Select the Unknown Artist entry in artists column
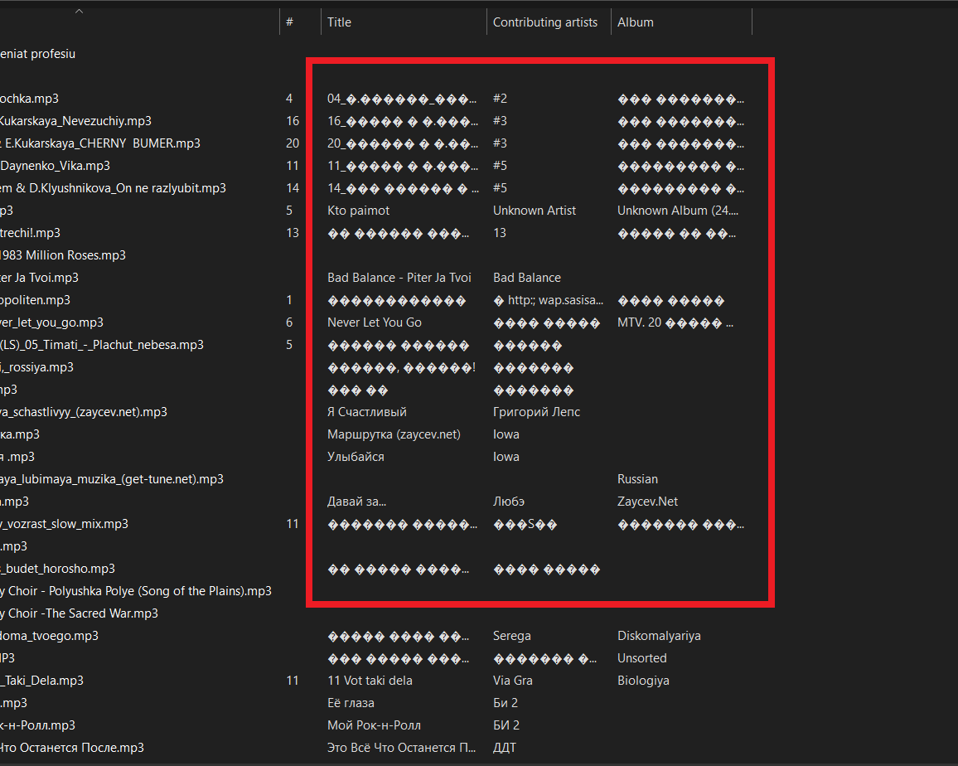 pyautogui.click(x=534, y=210)
